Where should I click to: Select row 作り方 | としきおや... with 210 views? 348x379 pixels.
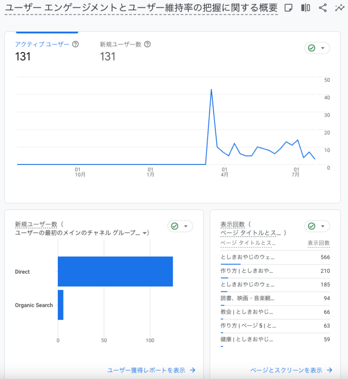point(275,271)
